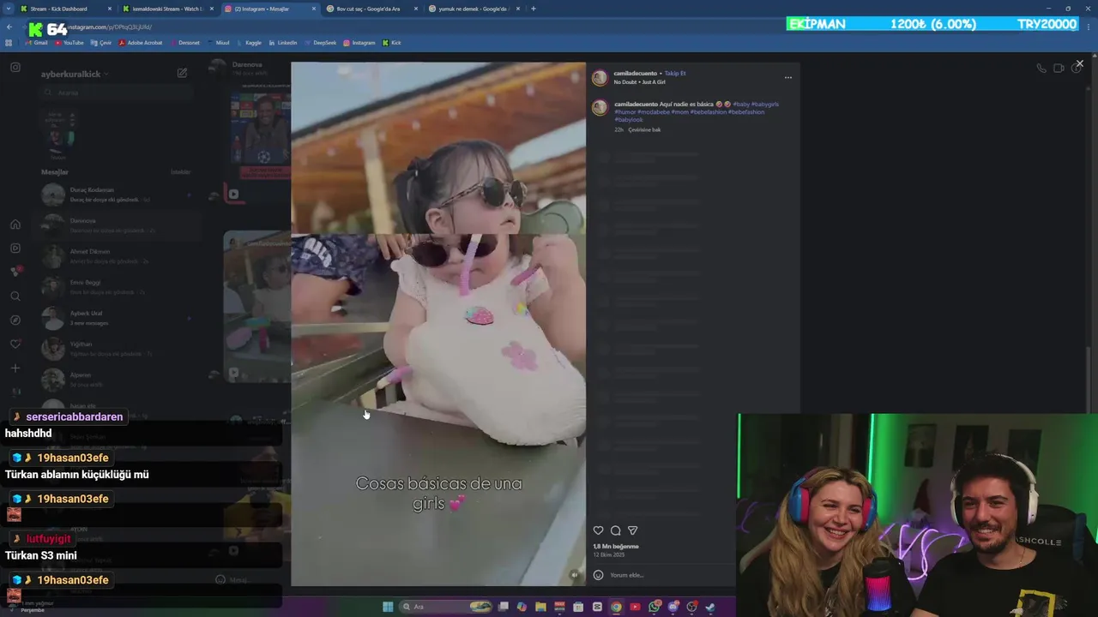Open the Explore compass icon
The image size is (1098, 617).
(15, 320)
